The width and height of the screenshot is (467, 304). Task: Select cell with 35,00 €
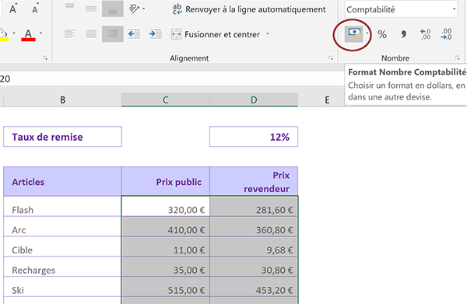166,267
